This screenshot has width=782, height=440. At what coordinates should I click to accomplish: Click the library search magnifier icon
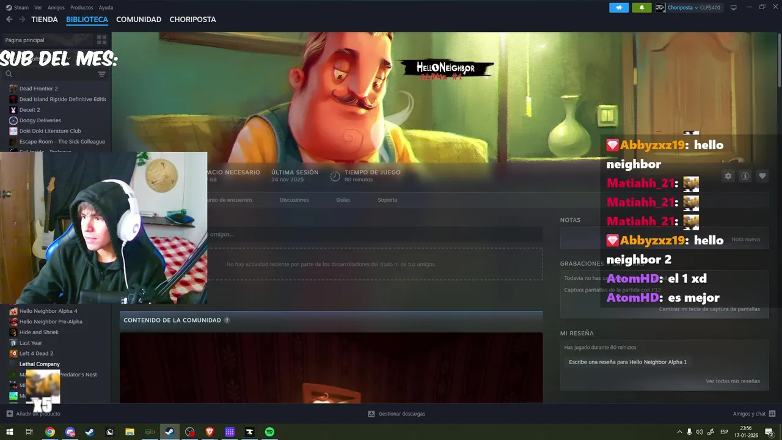(9, 74)
